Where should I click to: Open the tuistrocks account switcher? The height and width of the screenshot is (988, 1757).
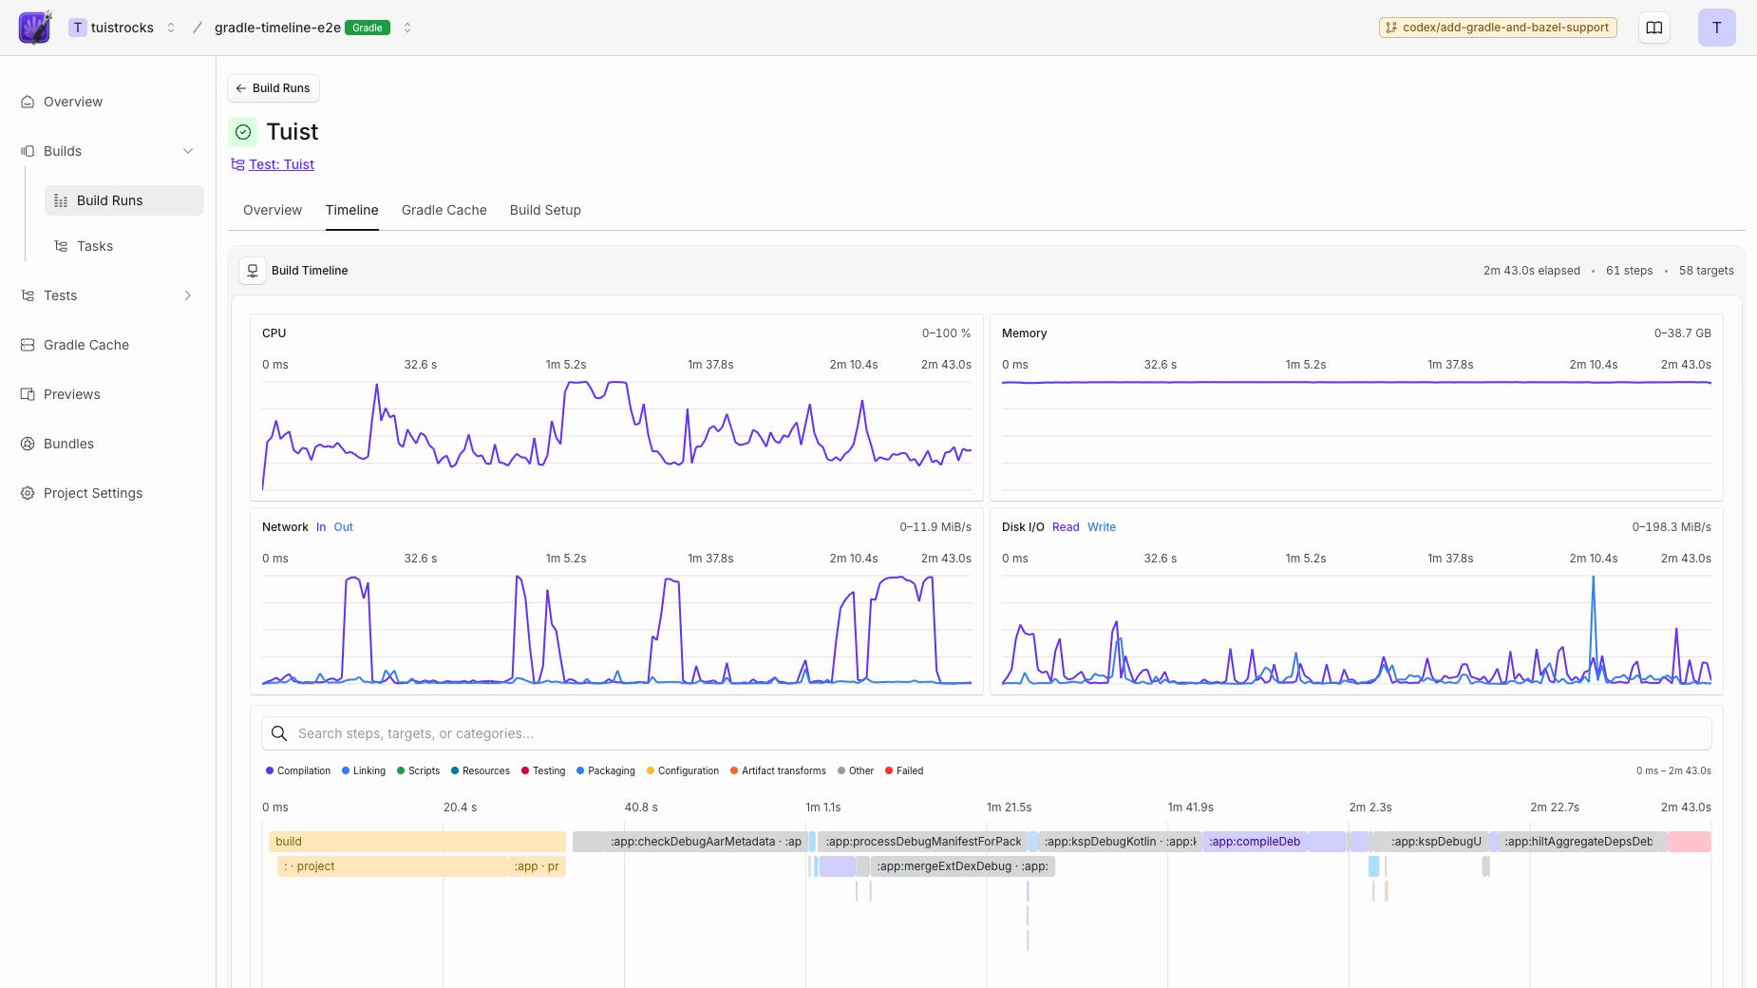(171, 28)
